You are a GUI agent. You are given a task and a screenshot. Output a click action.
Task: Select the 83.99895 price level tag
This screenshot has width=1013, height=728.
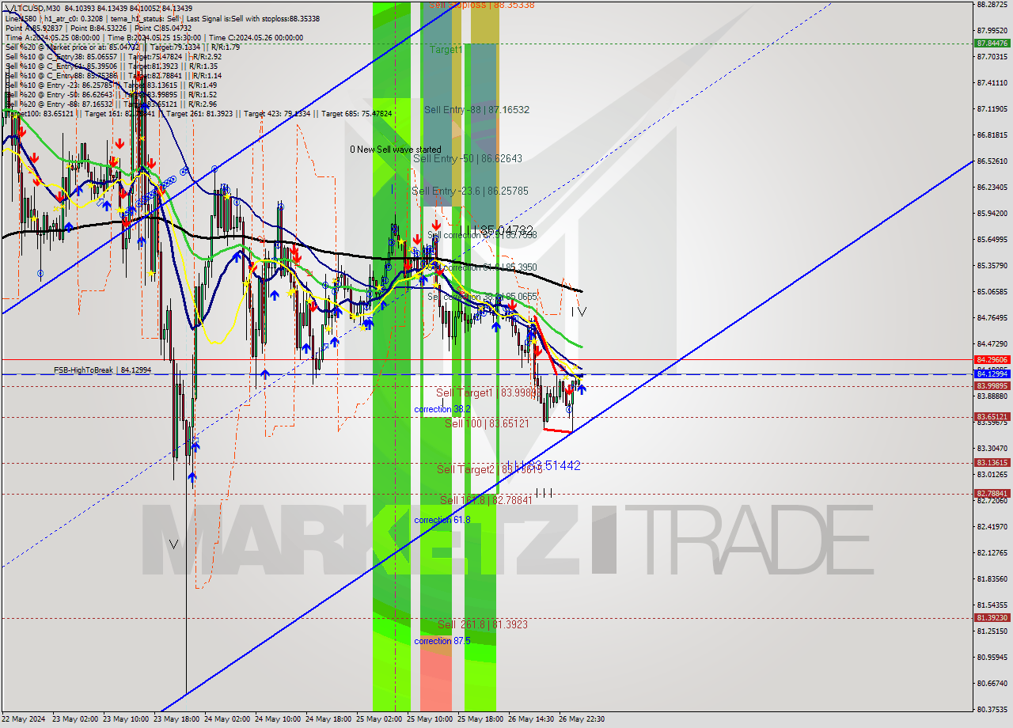pos(992,385)
